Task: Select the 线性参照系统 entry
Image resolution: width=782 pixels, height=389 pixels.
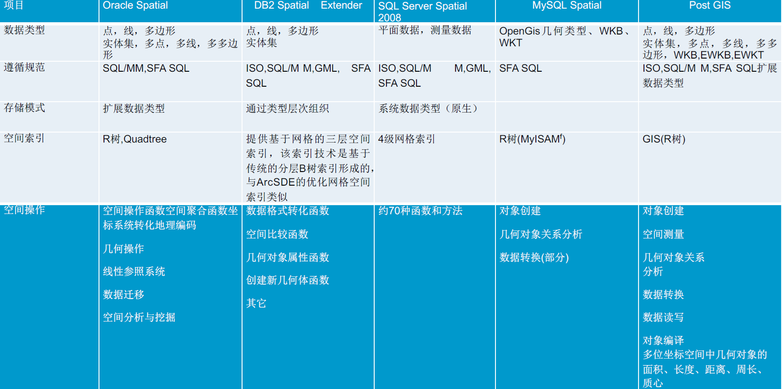Action: point(134,271)
